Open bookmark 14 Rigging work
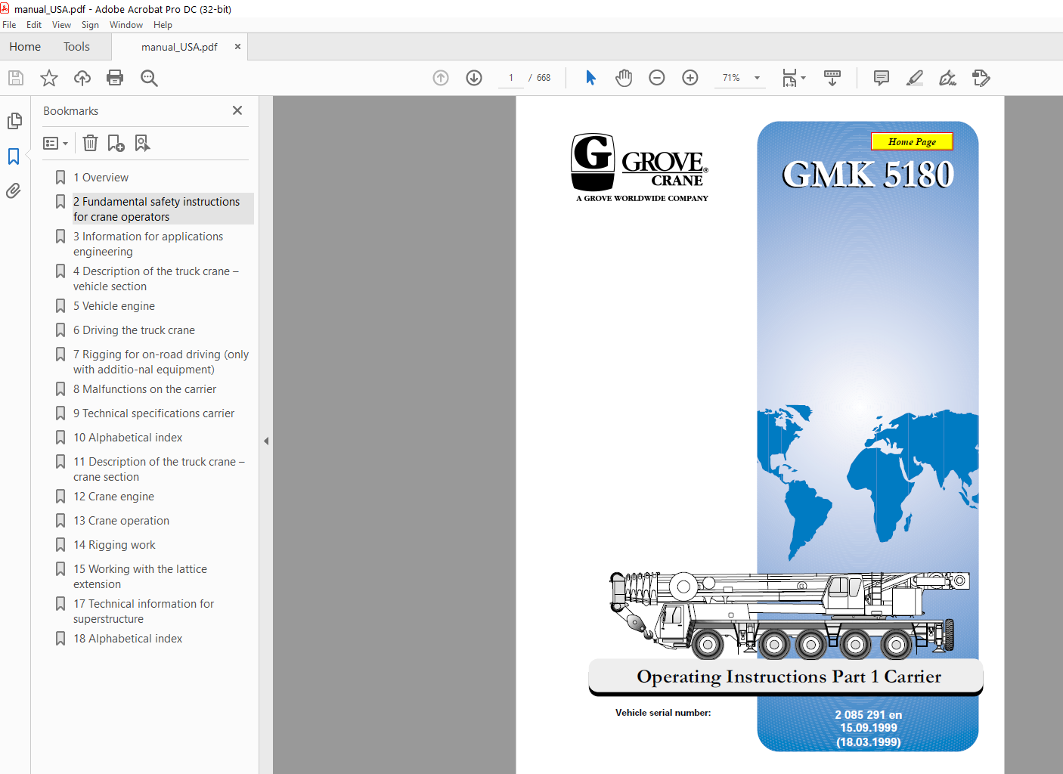Viewport: 1063px width, 774px height. pyautogui.click(x=114, y=545)
